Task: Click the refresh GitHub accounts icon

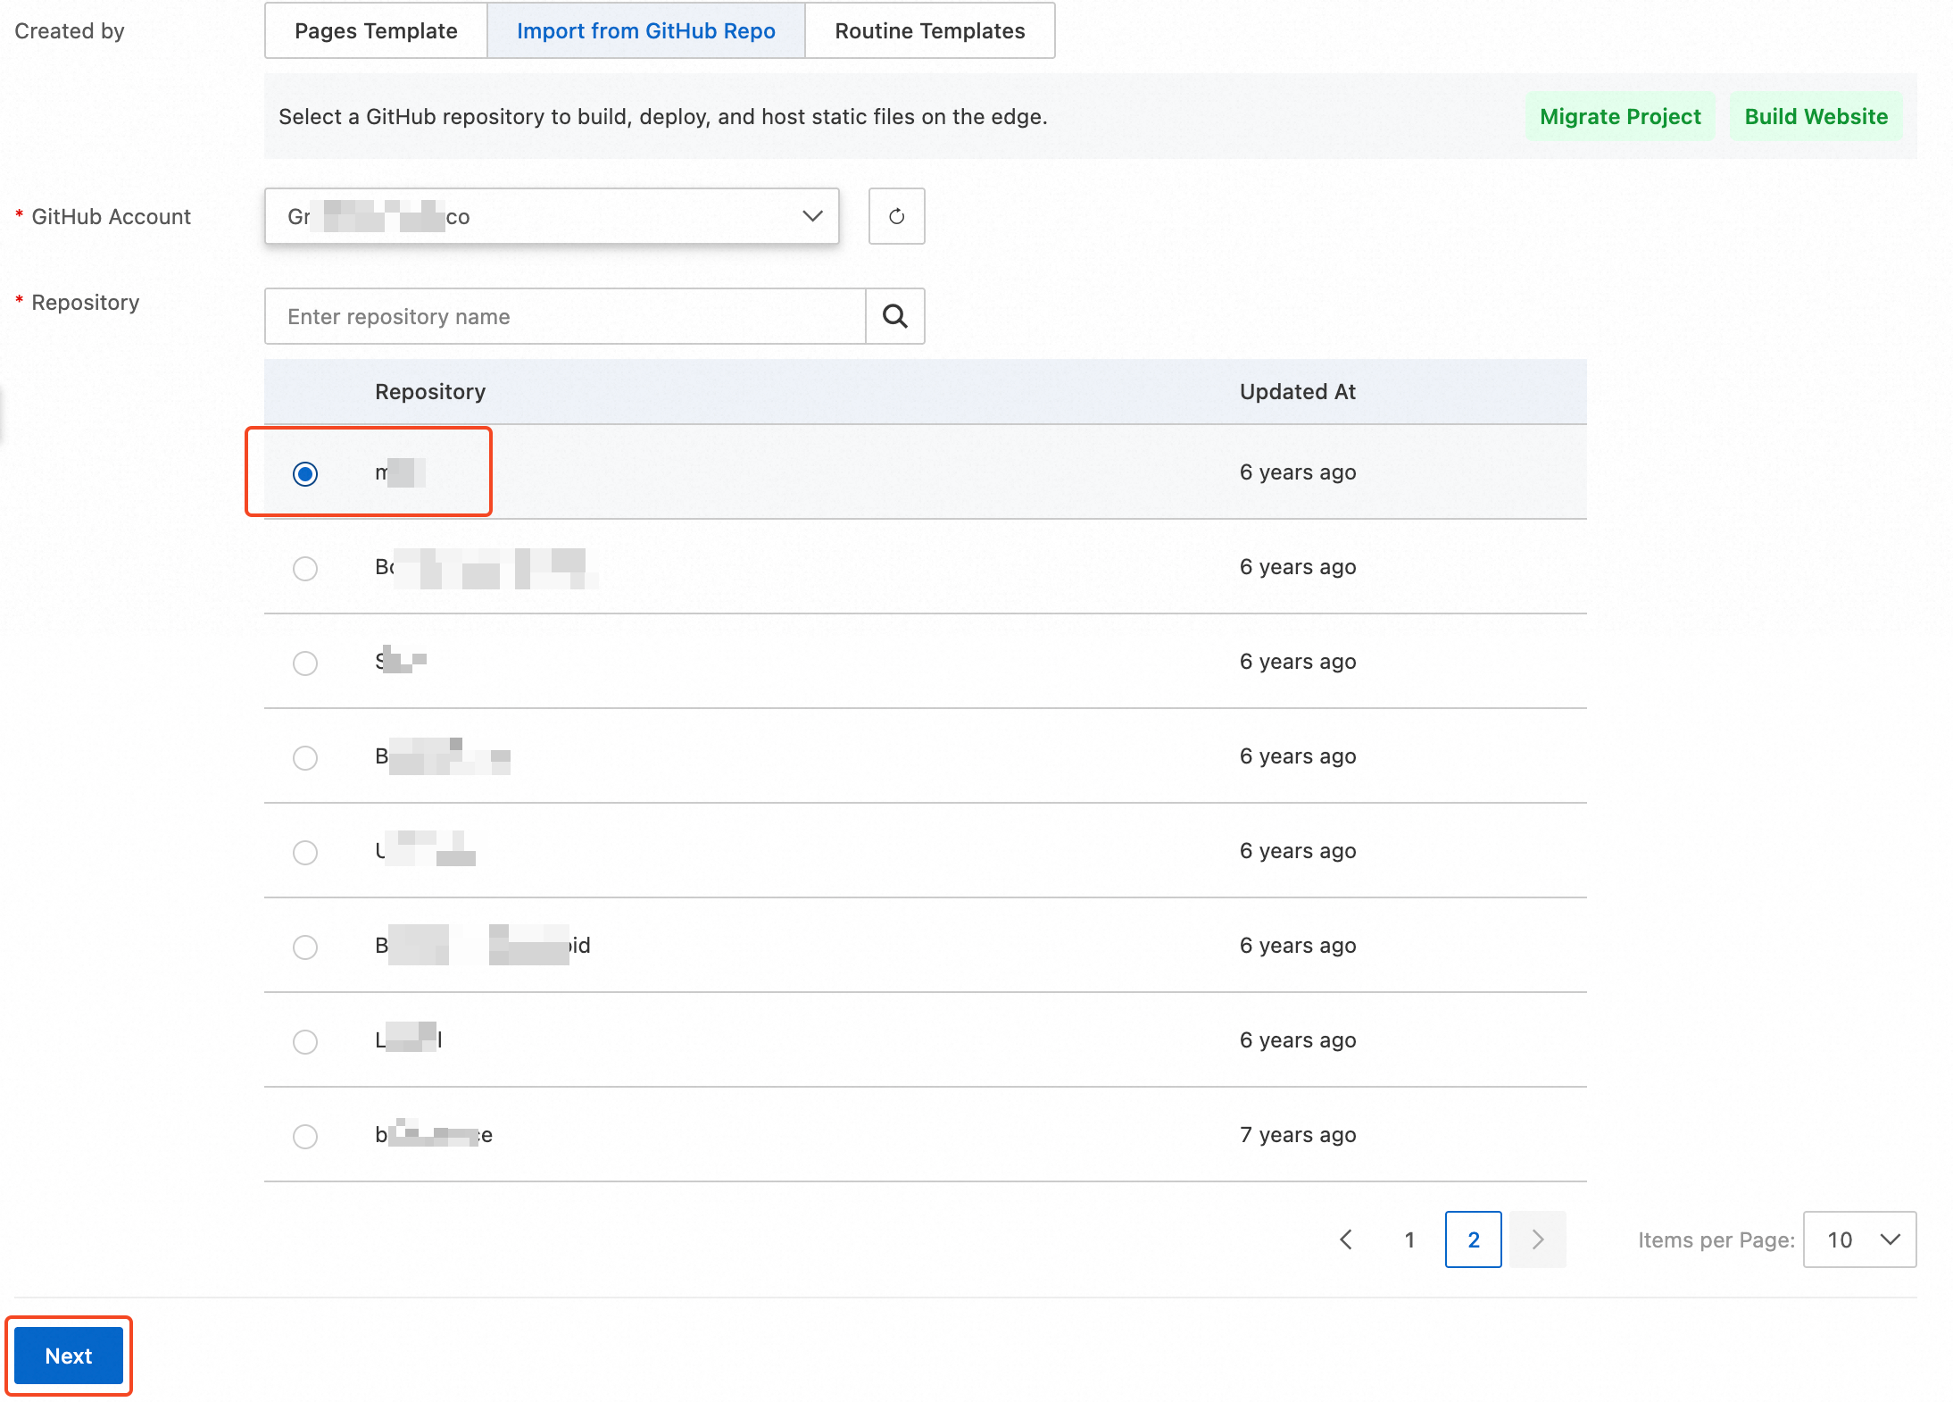Action: (896, 216)
